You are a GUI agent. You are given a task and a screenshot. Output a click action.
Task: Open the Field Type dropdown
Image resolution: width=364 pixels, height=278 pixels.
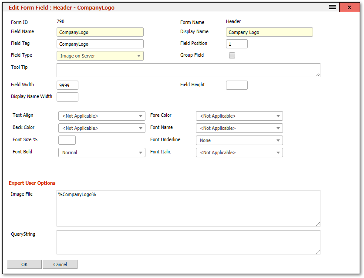pos(100,56)
